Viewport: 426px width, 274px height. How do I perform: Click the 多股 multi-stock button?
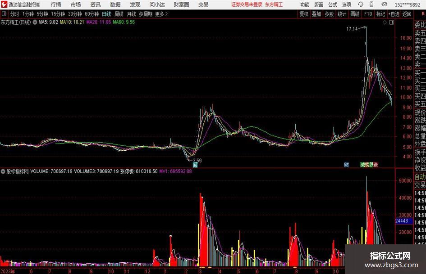[329, 14]
